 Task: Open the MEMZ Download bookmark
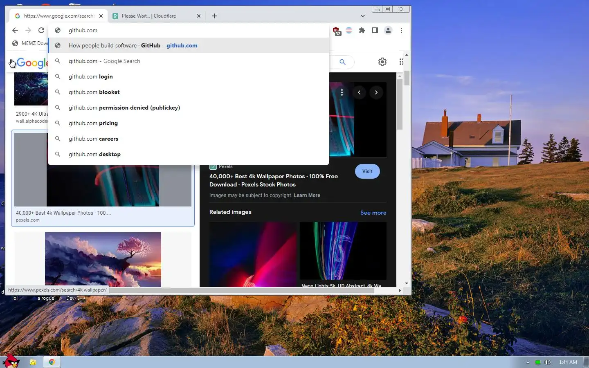point(30,43)
